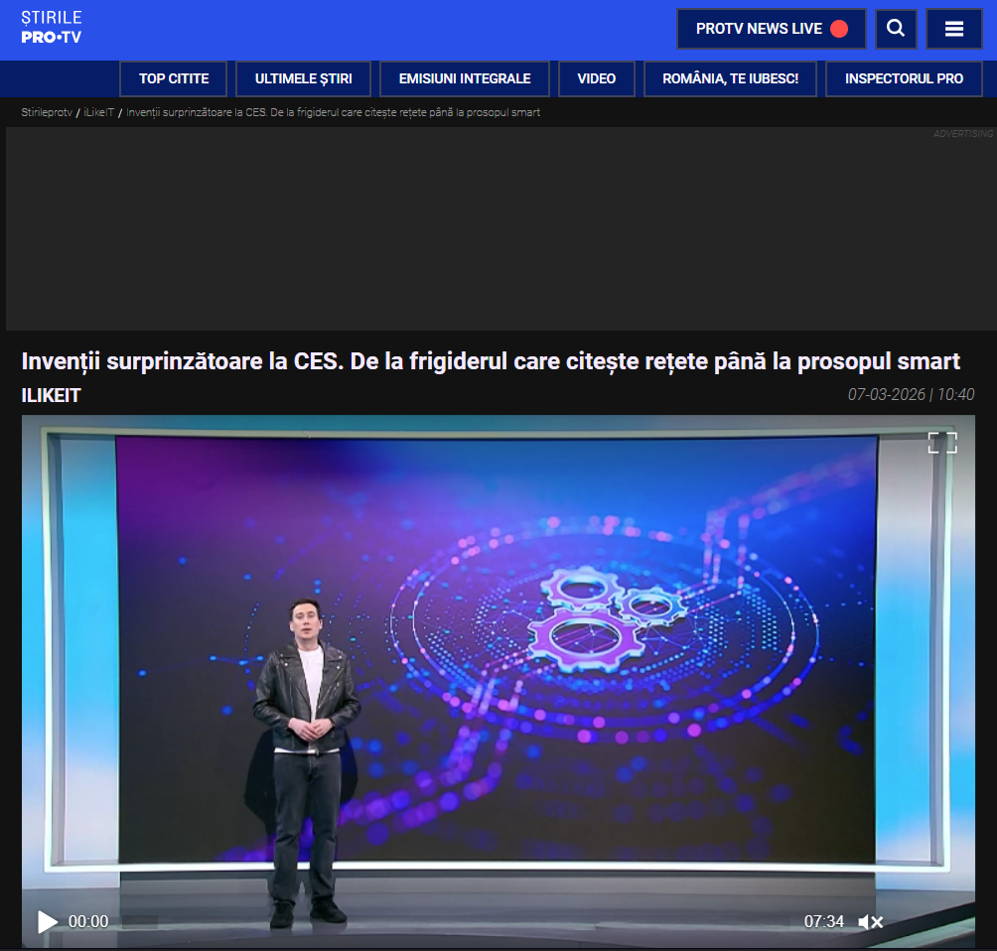Enter fullscreen video mode
997x951 pixels.
pyautogui.click(x=941, y=443)
